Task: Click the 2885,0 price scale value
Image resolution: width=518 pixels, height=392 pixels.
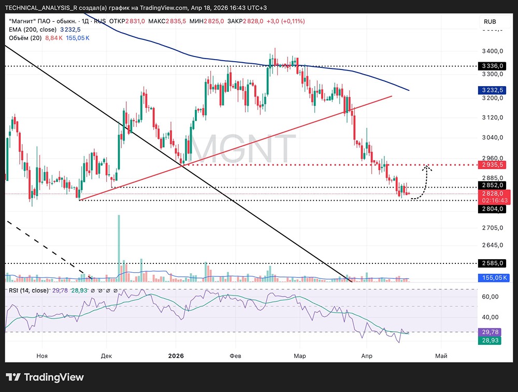Action: coord(493,178)
